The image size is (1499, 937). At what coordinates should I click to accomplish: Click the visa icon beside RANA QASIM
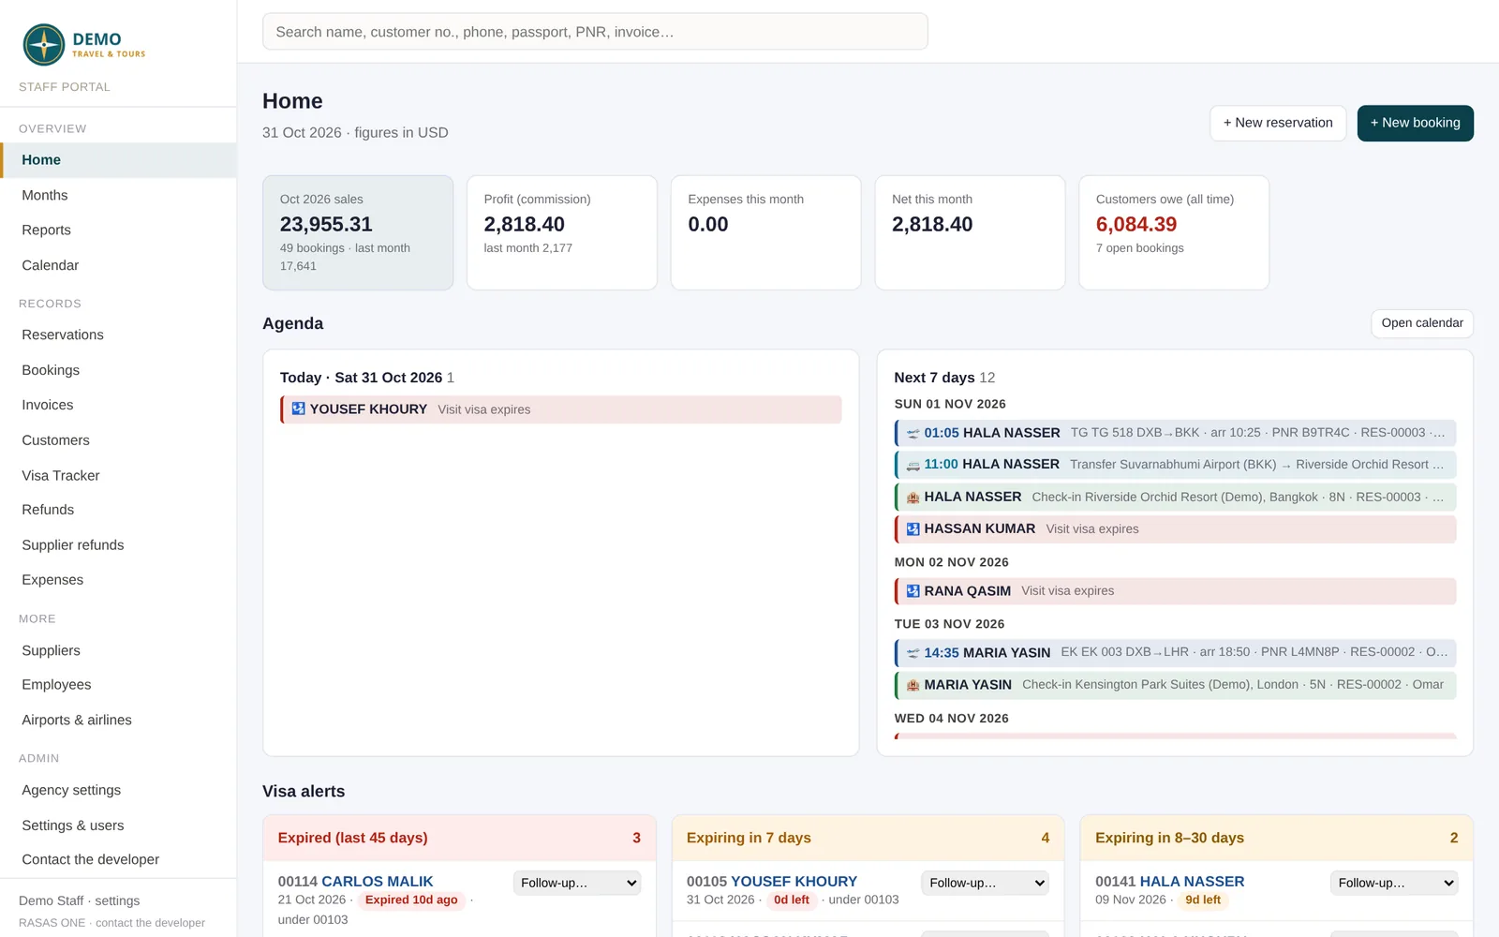(x=913, y=591)
